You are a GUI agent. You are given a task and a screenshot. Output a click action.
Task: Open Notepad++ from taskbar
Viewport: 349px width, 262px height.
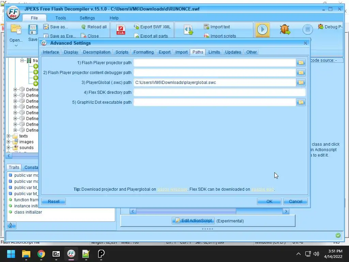tap(86, 254)
